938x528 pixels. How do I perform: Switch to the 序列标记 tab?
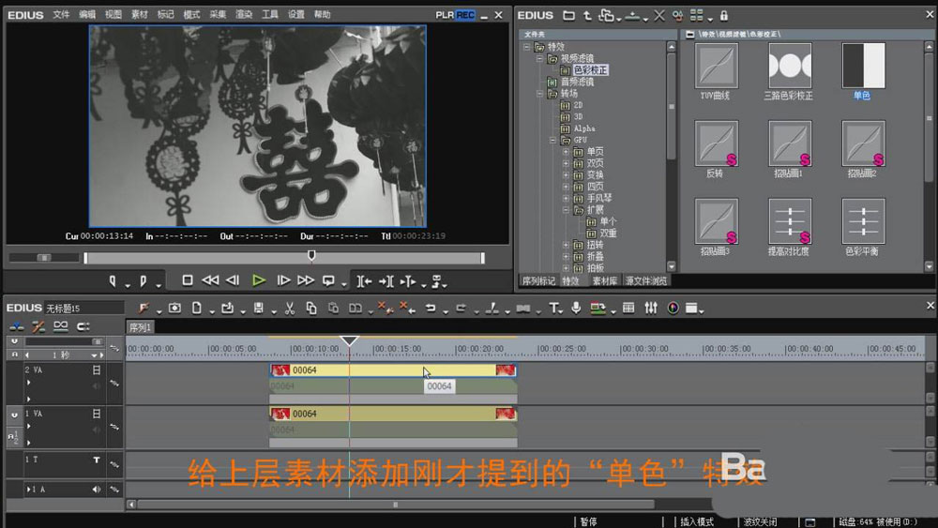537,281
